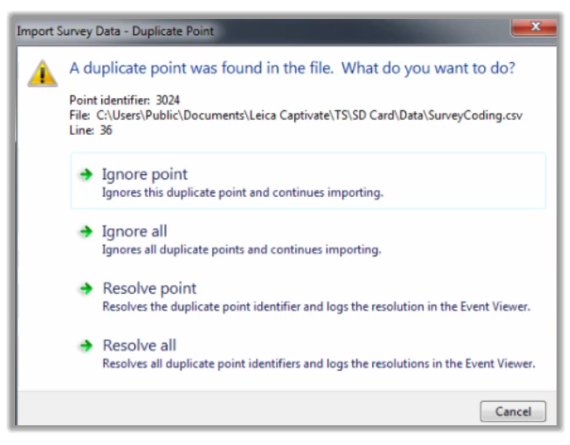Click the Line 36 text
This screenshot has width=570, height=445.
tap(91, 130)
